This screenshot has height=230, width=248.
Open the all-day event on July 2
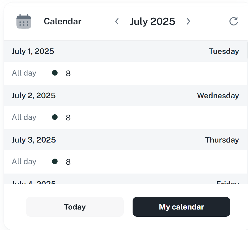(x=68, y=118)
